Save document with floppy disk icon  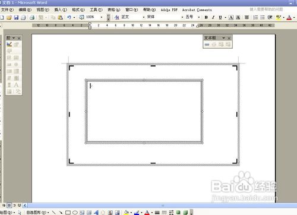click(16, 17)
